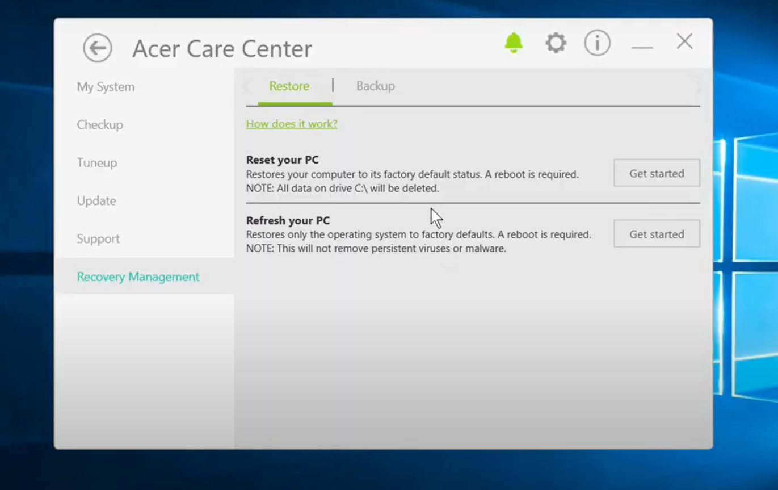Open Support from the sidebar
Viewport: 778px width, 490px height.
[x=98, y=239]
